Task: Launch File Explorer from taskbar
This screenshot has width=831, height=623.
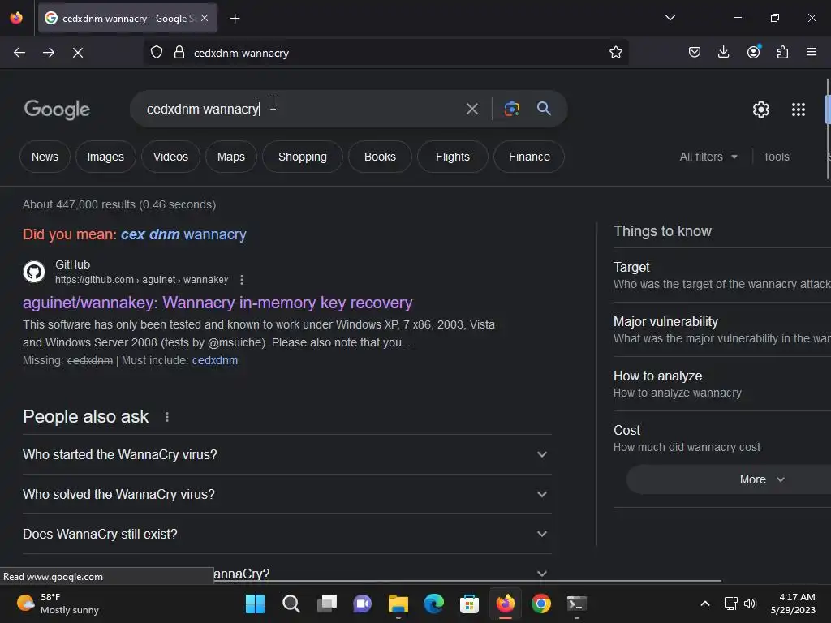Action: [x=398, y=604]
